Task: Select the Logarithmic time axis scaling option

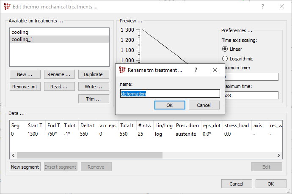Action: 225,59
